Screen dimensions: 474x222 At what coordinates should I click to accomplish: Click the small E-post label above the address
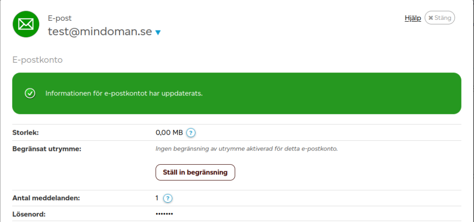click(60, 18)
